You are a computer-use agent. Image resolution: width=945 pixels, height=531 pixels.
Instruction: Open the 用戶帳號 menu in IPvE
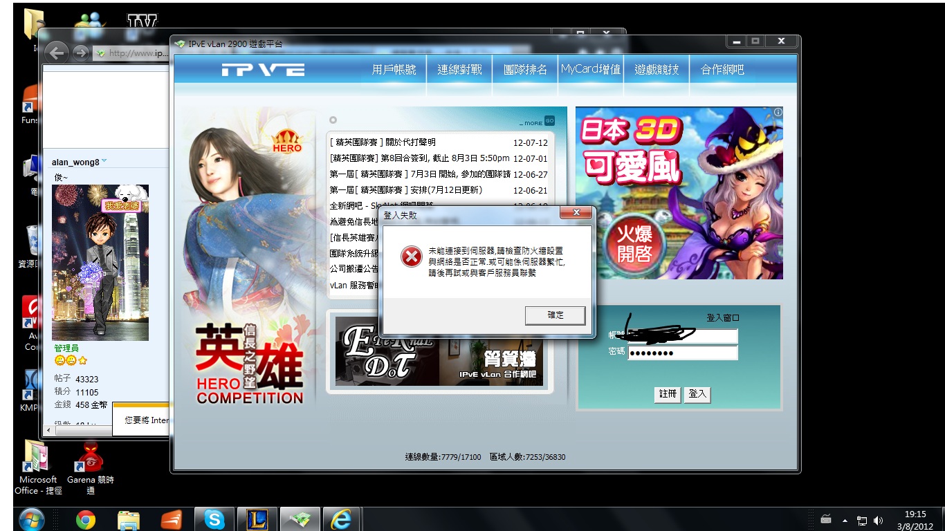[394, 70]
